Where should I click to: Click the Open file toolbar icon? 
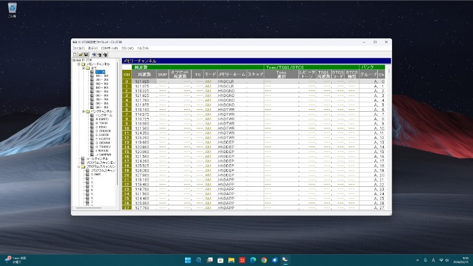click(80, 54)
